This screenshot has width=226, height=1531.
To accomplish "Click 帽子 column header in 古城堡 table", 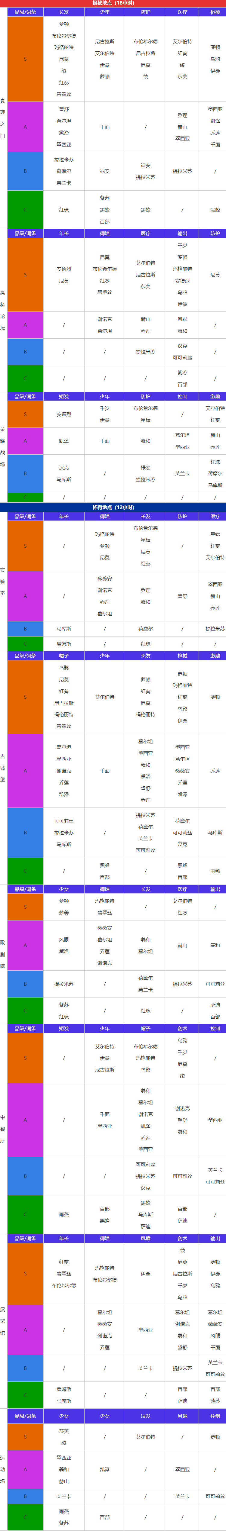I will coord(64,656).
